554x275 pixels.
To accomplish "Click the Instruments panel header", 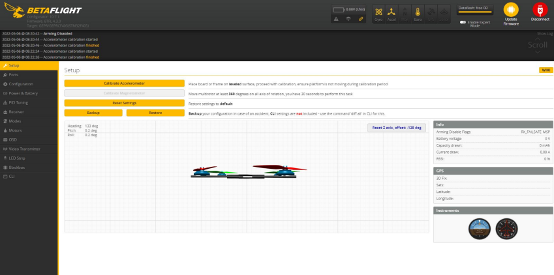I will pyautogui.click(x=493, y=210).
